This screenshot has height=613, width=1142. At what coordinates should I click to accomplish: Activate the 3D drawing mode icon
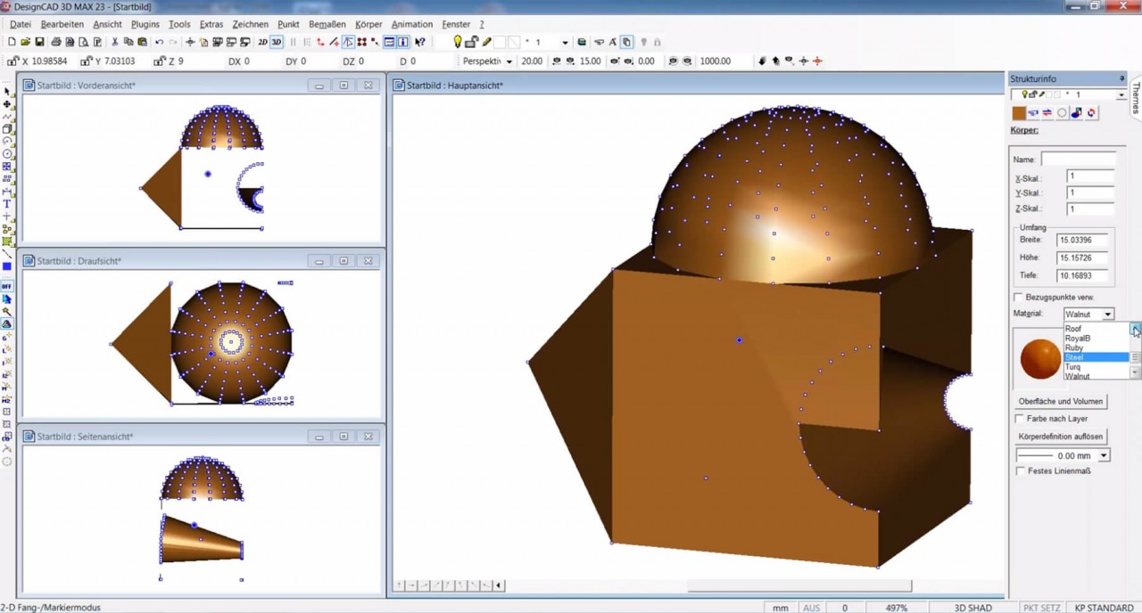(x=276, y=42)
